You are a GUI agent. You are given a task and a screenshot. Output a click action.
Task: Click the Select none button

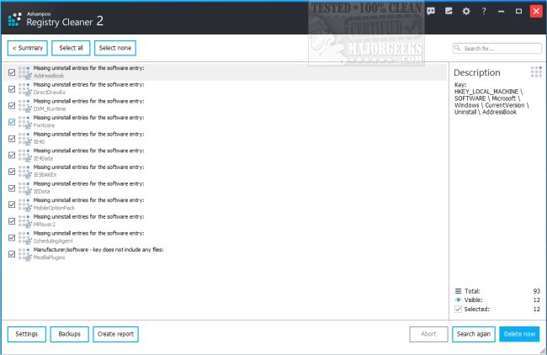coord(115,48)
